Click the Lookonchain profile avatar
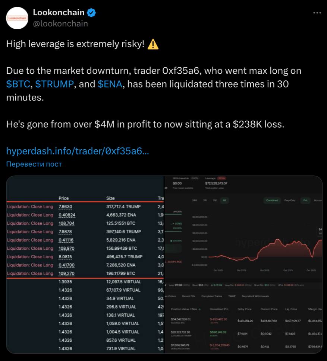Viewport: 327px width, 361px height. tap(17, 18)
